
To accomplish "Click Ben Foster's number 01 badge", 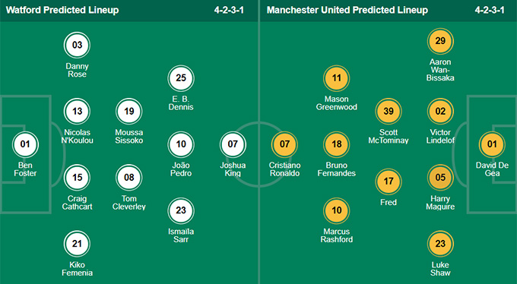I will point(25,144).
